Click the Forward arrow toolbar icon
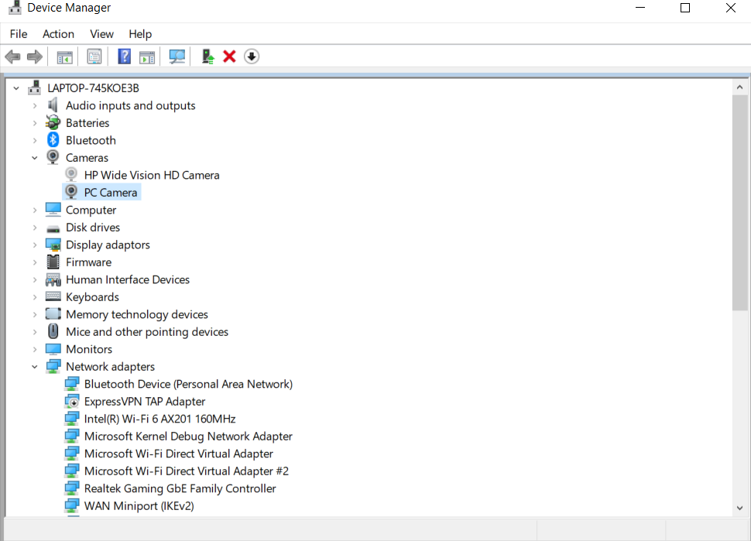Image resolution: width=751 pixels, height=541 pixels. tap(35, 57)
